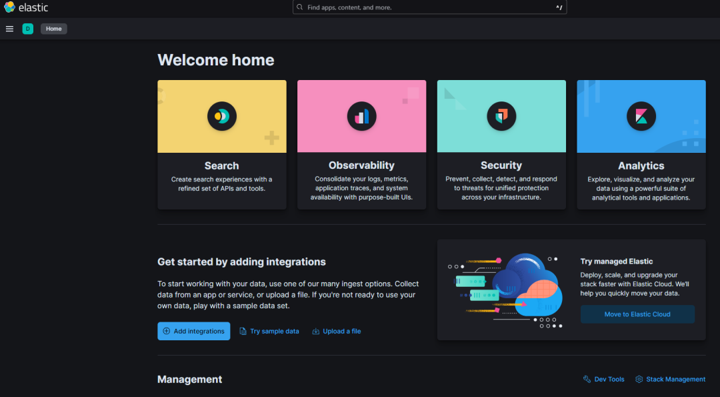
Task: Click the Add integrations button
Action: (x=194, y=331)
